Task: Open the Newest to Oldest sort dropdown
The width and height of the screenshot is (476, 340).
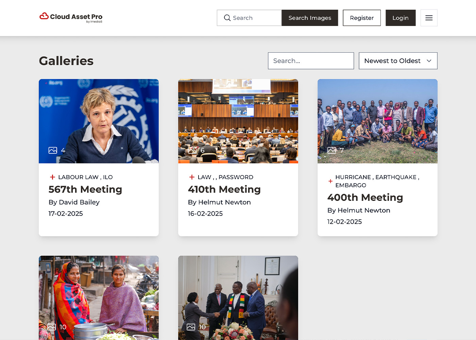Action: tap(398, 61)
